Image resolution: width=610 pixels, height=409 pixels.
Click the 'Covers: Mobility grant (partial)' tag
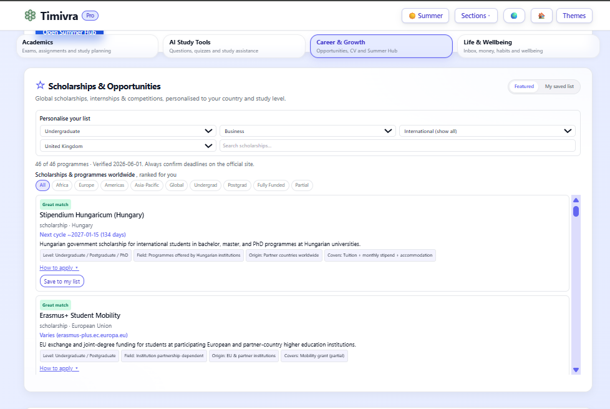[x=314, y=356]
